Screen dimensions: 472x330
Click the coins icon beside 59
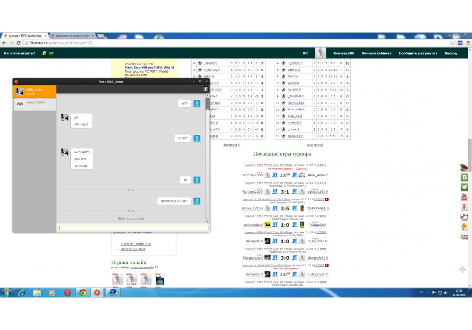44,53
